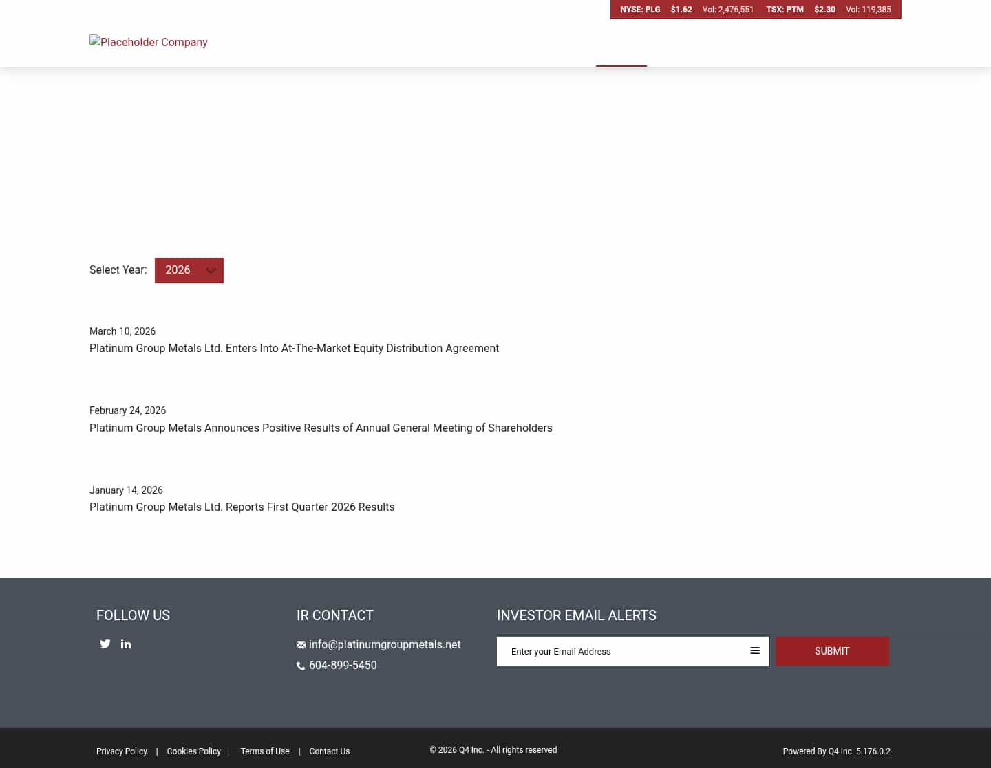The image size is (991, 768).
Task: Open the Twitter social media icon
Action: coord(105,644)
